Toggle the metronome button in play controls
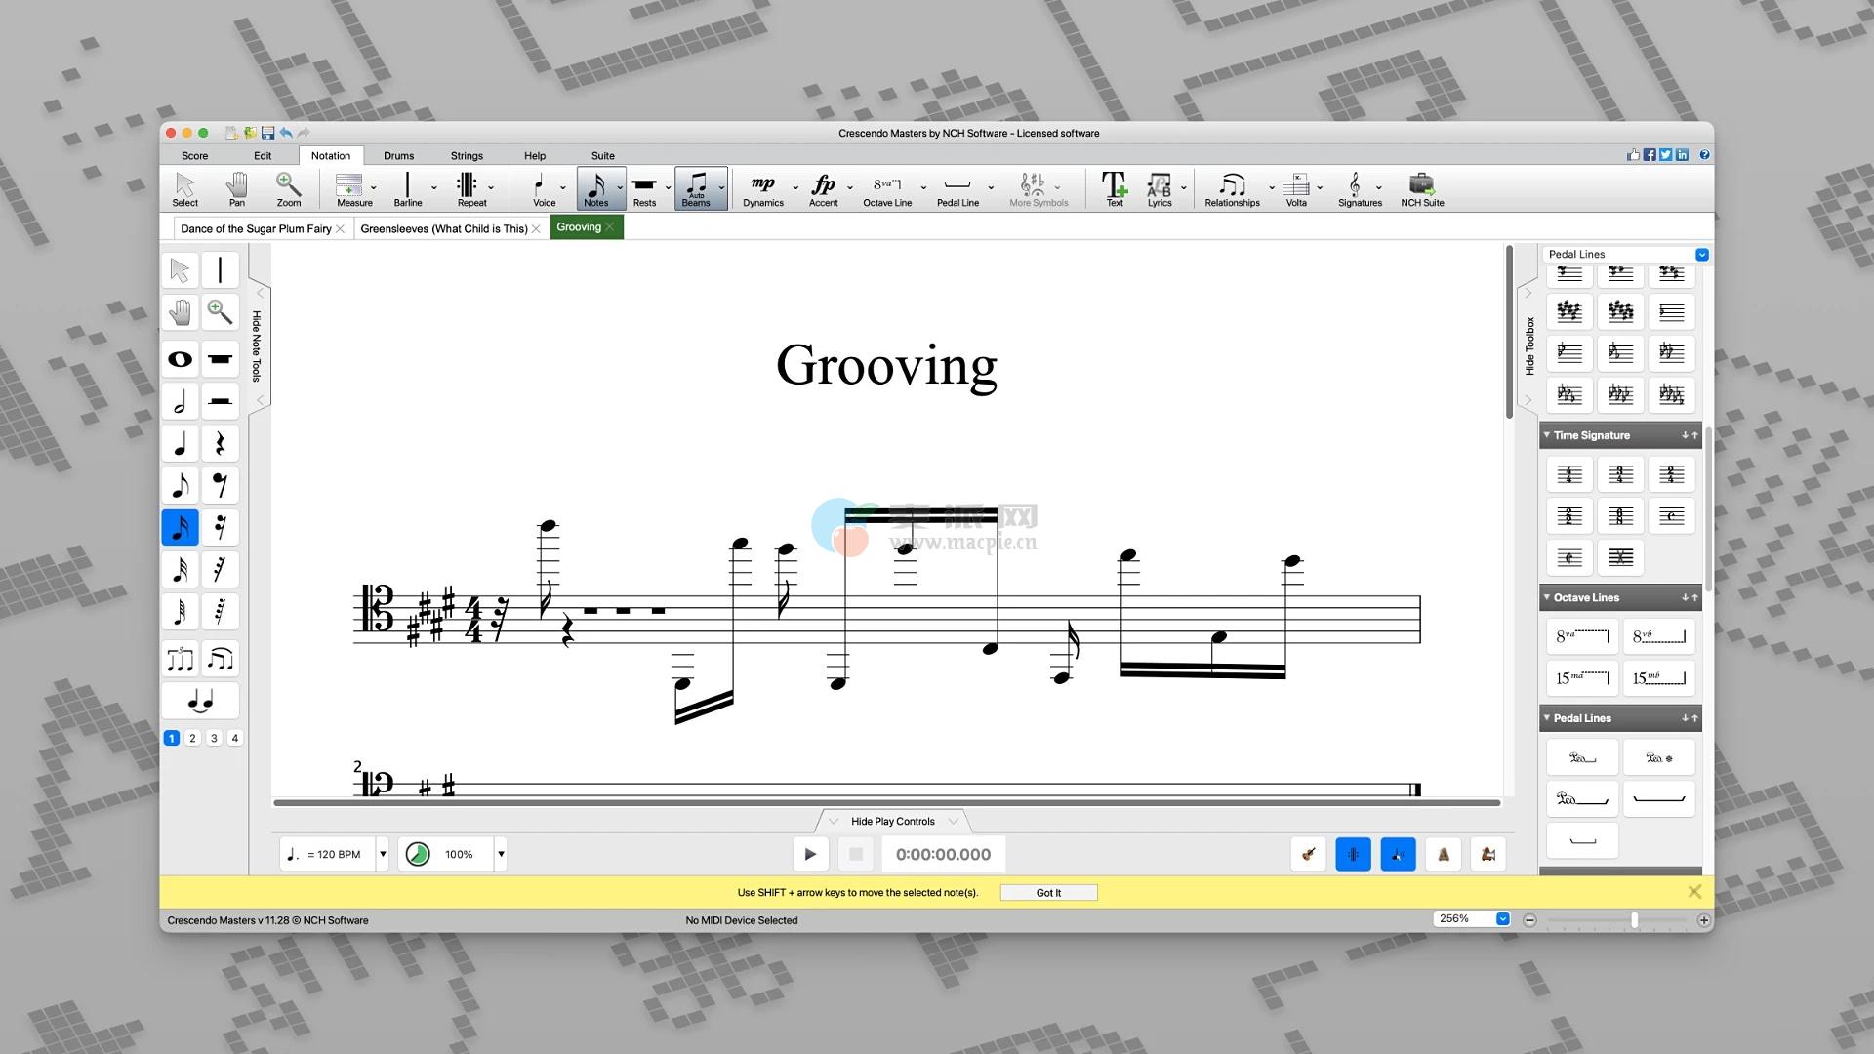This screenshot has width=1874, height=1054. (1444, 855)
